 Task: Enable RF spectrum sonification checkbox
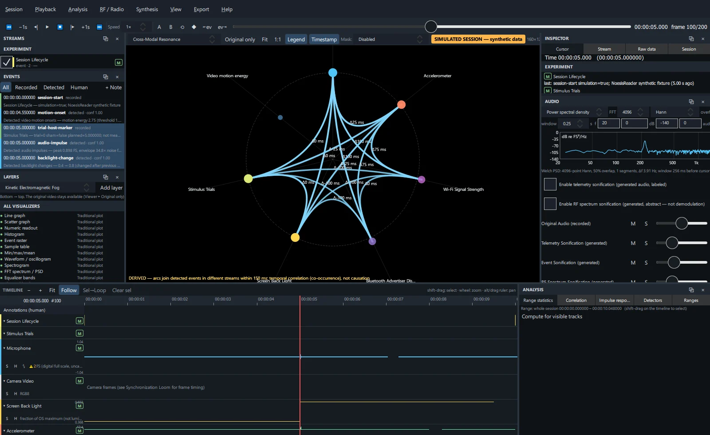pos(550,204)
